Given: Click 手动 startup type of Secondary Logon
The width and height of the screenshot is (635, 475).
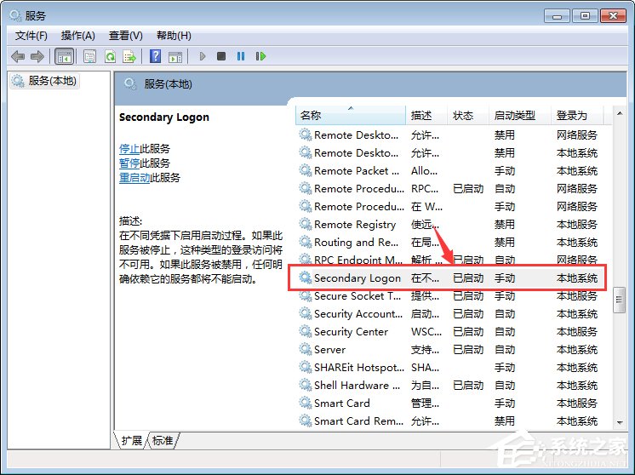Looking at the screenshot, I should click(505, 278).
